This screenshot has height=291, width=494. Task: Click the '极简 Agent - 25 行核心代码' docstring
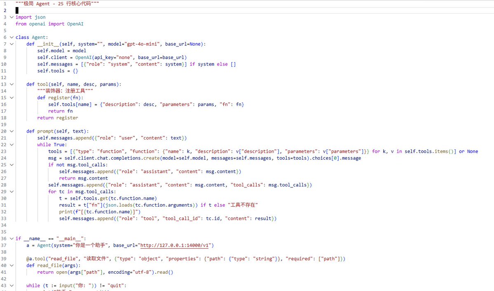(x=57, y=4)
